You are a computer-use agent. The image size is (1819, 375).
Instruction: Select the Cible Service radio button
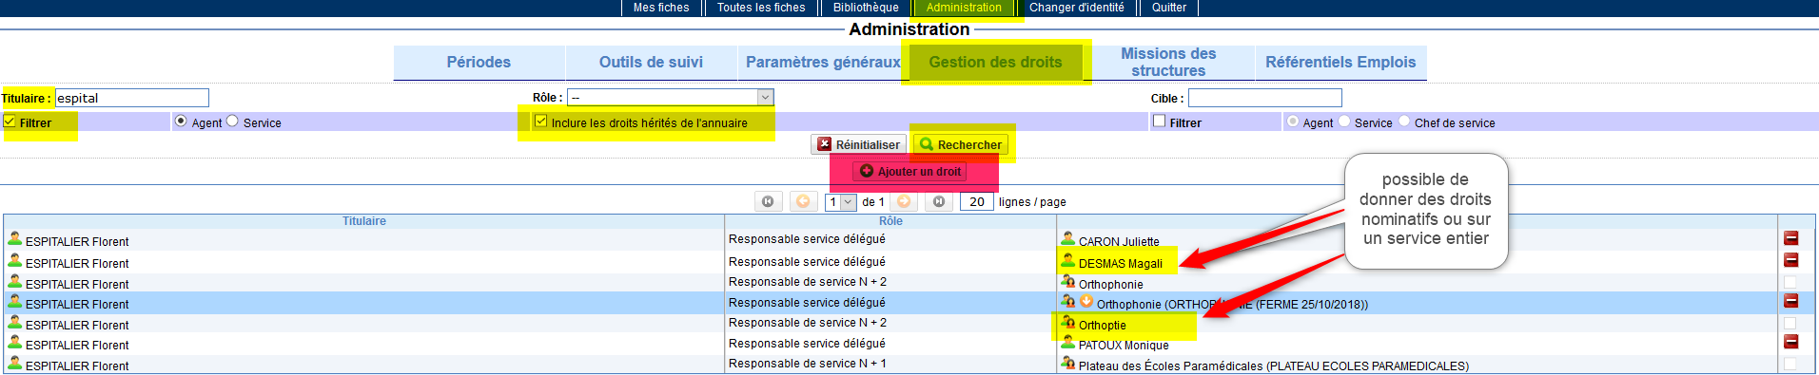(x=1344, y=121)
